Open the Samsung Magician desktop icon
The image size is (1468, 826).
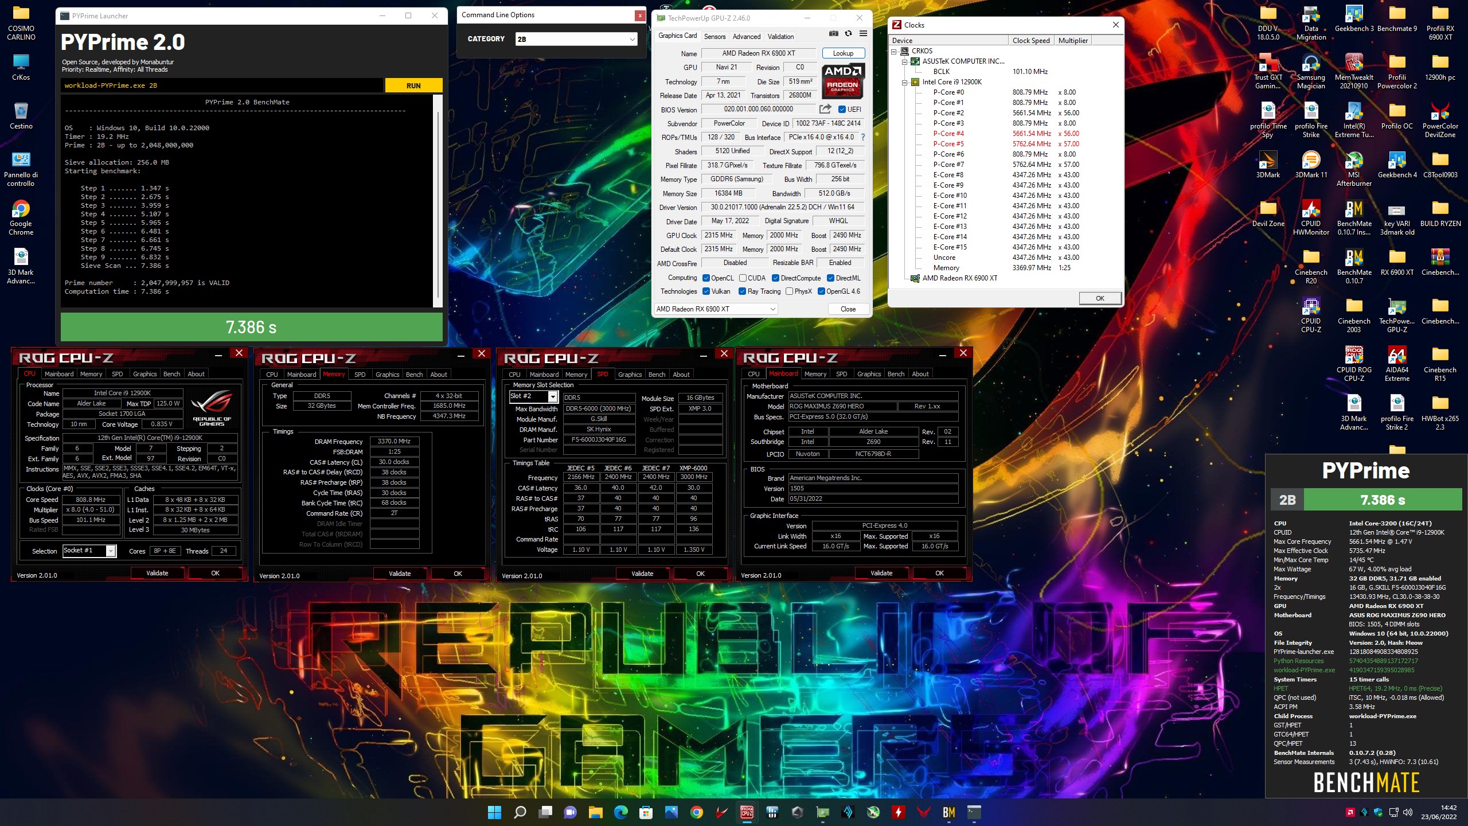pyautogui.click(x=1311, y=72)
